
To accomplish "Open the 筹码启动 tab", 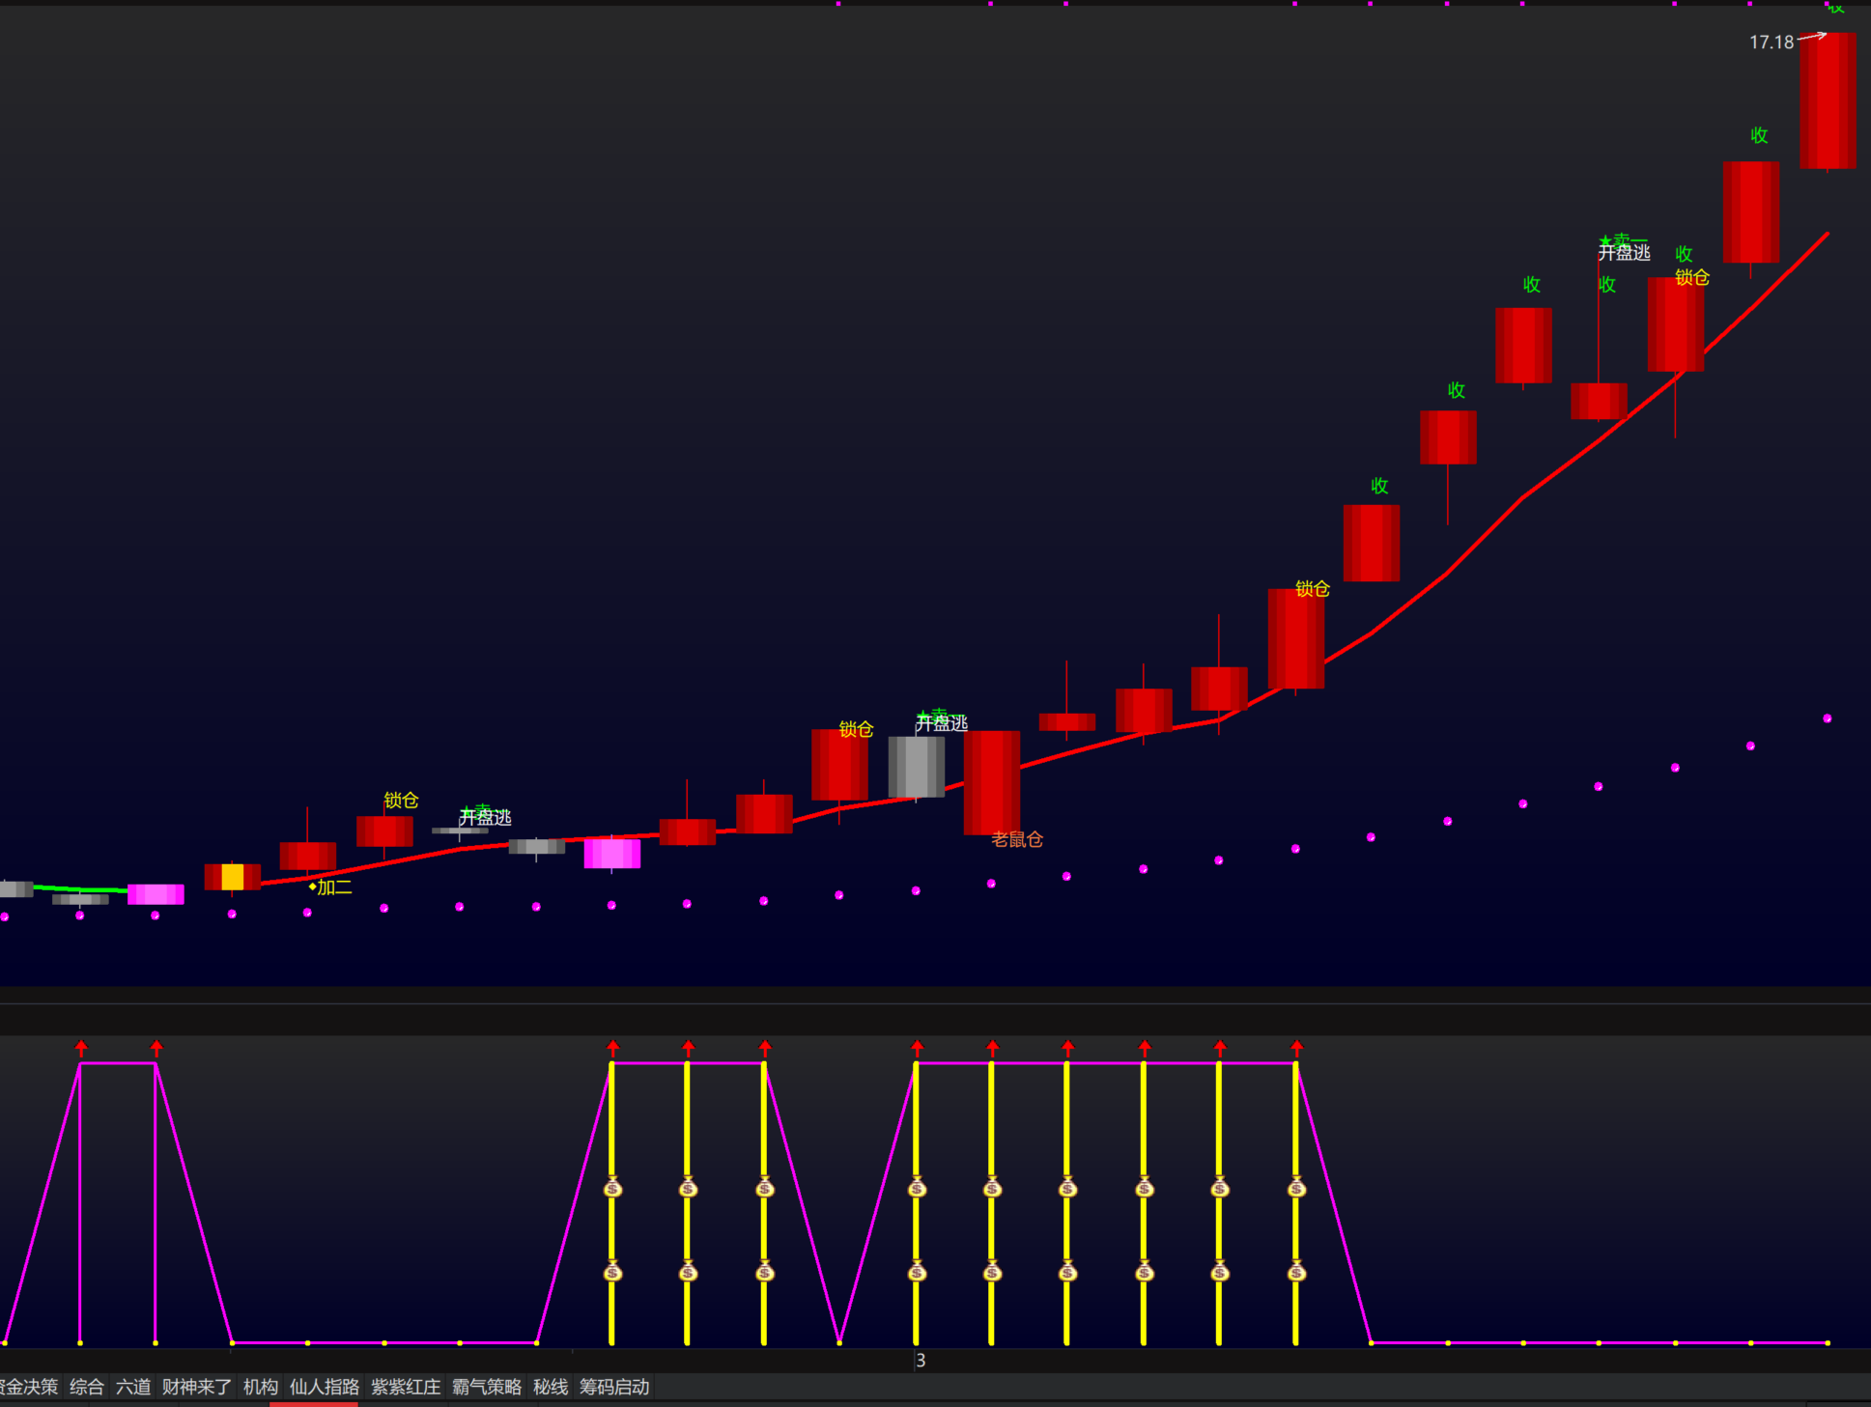I will [614, 1387].
